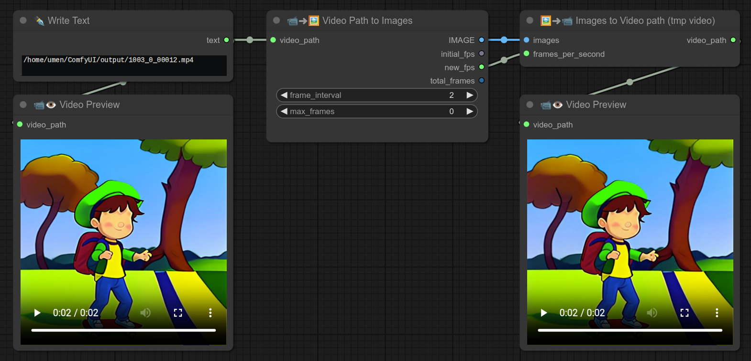Click the play button in right video preview
Viewport: 751px width, 361px height.
(544, 313)
